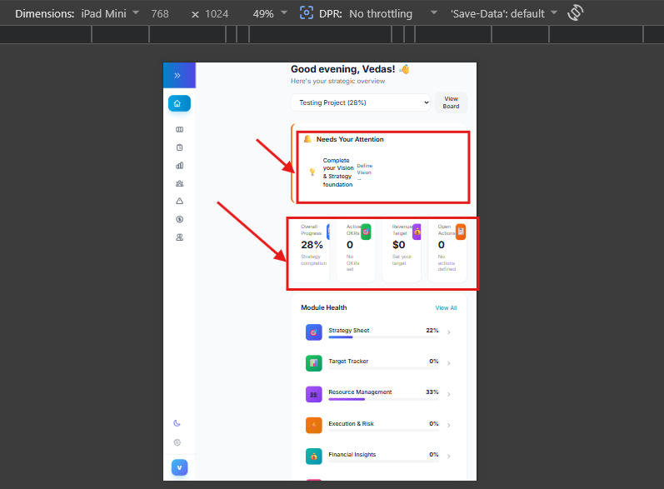Open the No throttling dropdown

[x=392, y=13]
